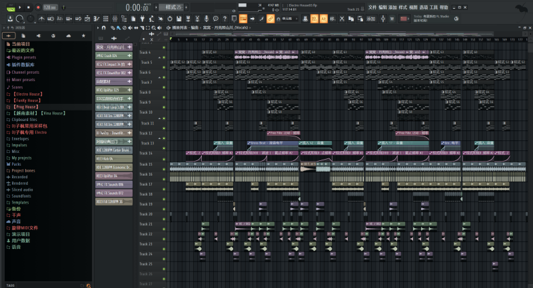Click the arrow left of pattern selector
Viewport: 533px width, 288px height.
156,7
